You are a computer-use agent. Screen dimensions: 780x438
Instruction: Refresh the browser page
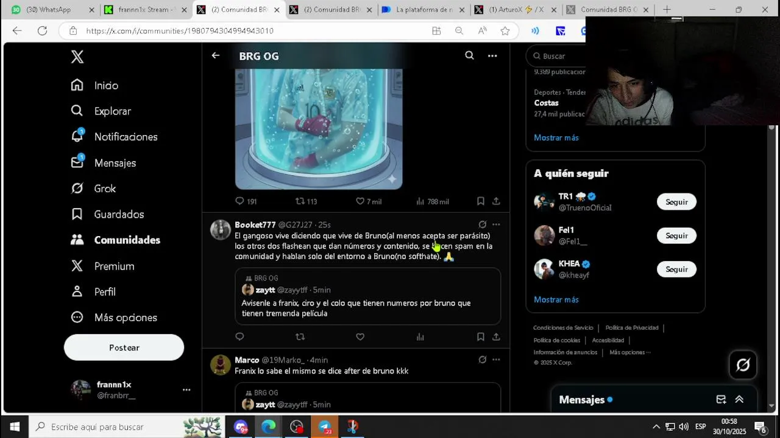(42, 30)
